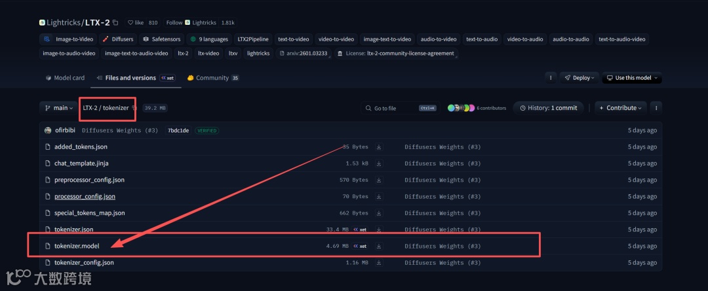View the 6 contributors avatars
The height and width of the screenshot is (291, 708).
coord(461,108)
